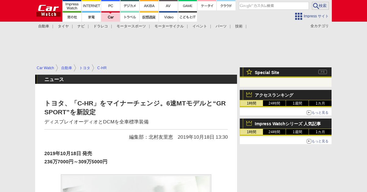Select 24時間 in アクセスランキング
The image size is (367, 192).
click(x=274, y=103)
